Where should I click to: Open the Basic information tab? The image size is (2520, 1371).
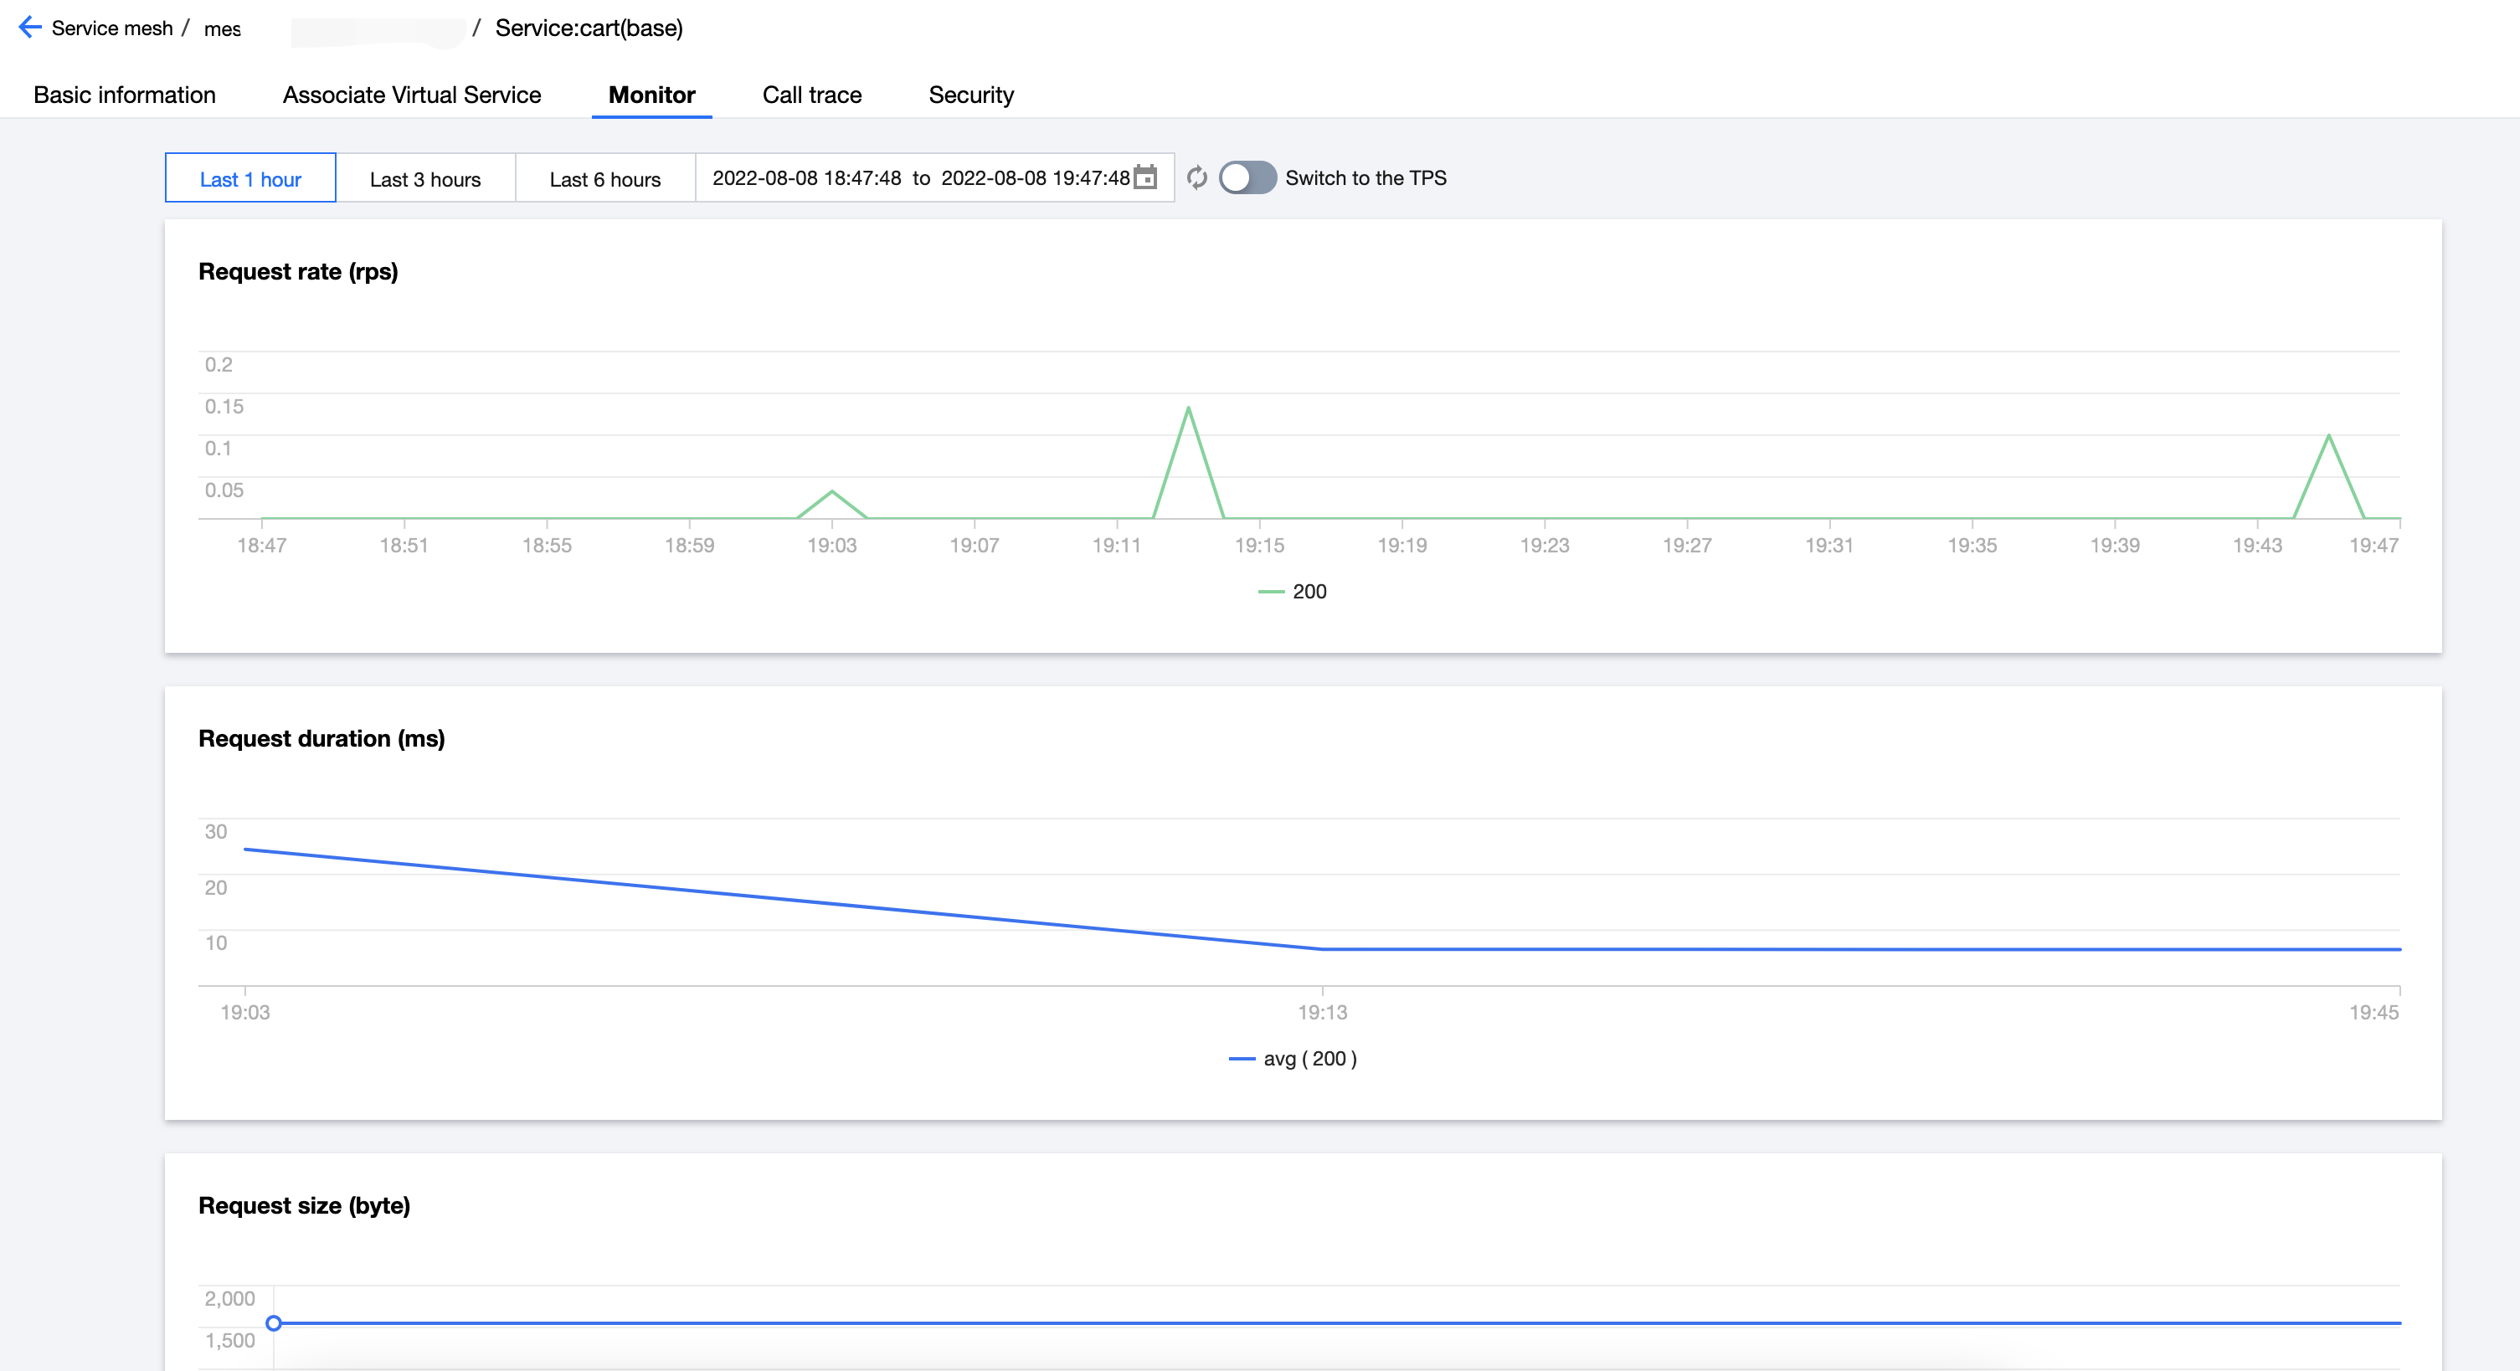point(124,95)
